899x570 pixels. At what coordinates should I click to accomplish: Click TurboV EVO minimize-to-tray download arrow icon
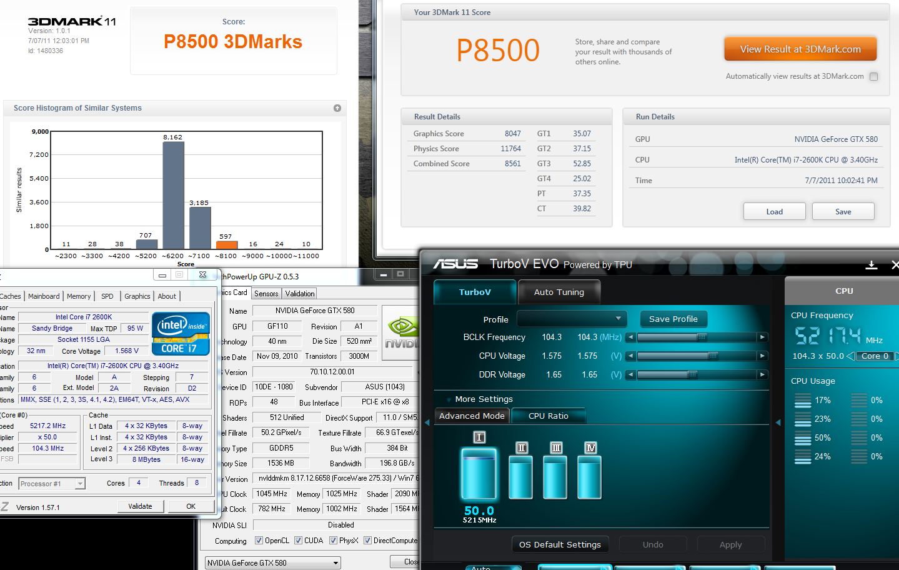tap(871, 266)
